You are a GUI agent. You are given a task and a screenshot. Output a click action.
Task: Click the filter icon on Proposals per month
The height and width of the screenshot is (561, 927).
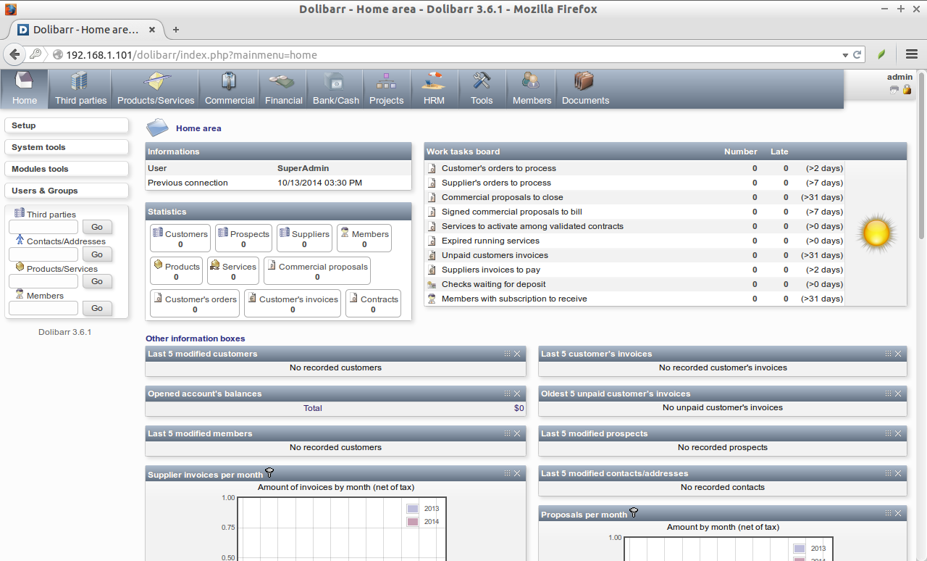pos(634,512)
